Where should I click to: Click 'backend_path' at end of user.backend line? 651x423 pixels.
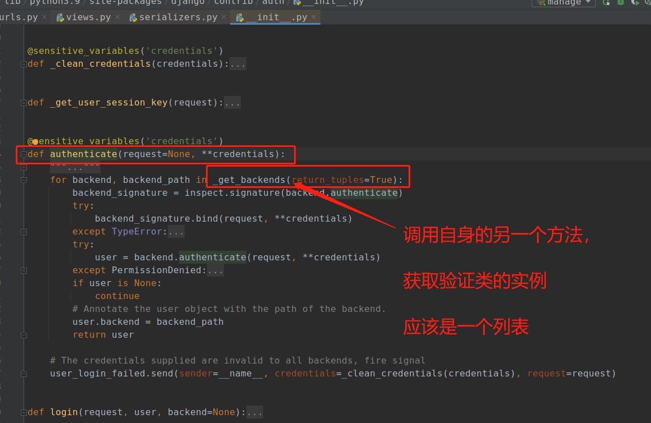click(190, 321)
